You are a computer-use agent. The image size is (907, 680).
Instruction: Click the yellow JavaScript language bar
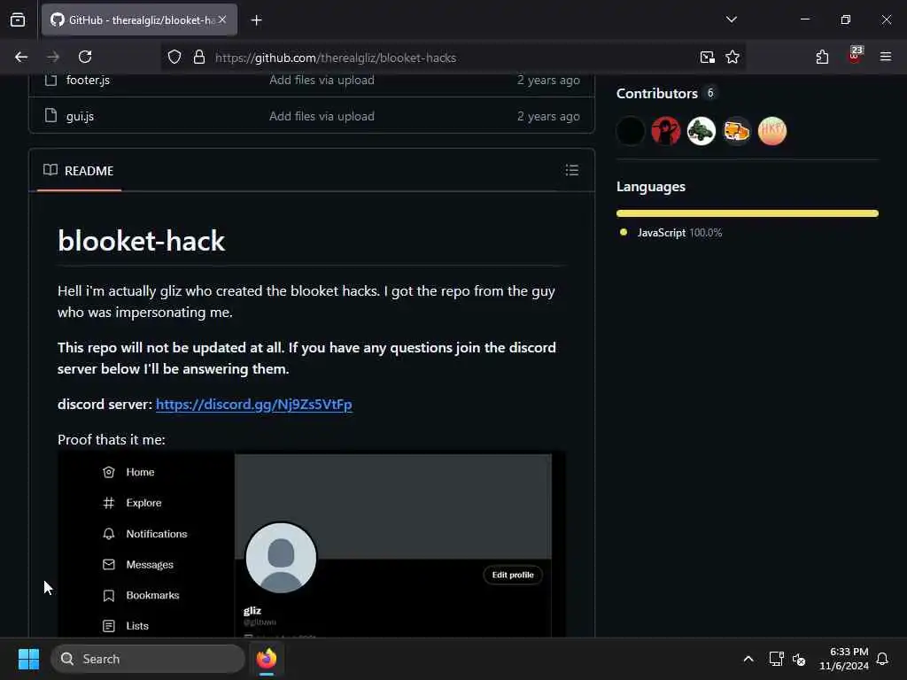click(748, 213)
